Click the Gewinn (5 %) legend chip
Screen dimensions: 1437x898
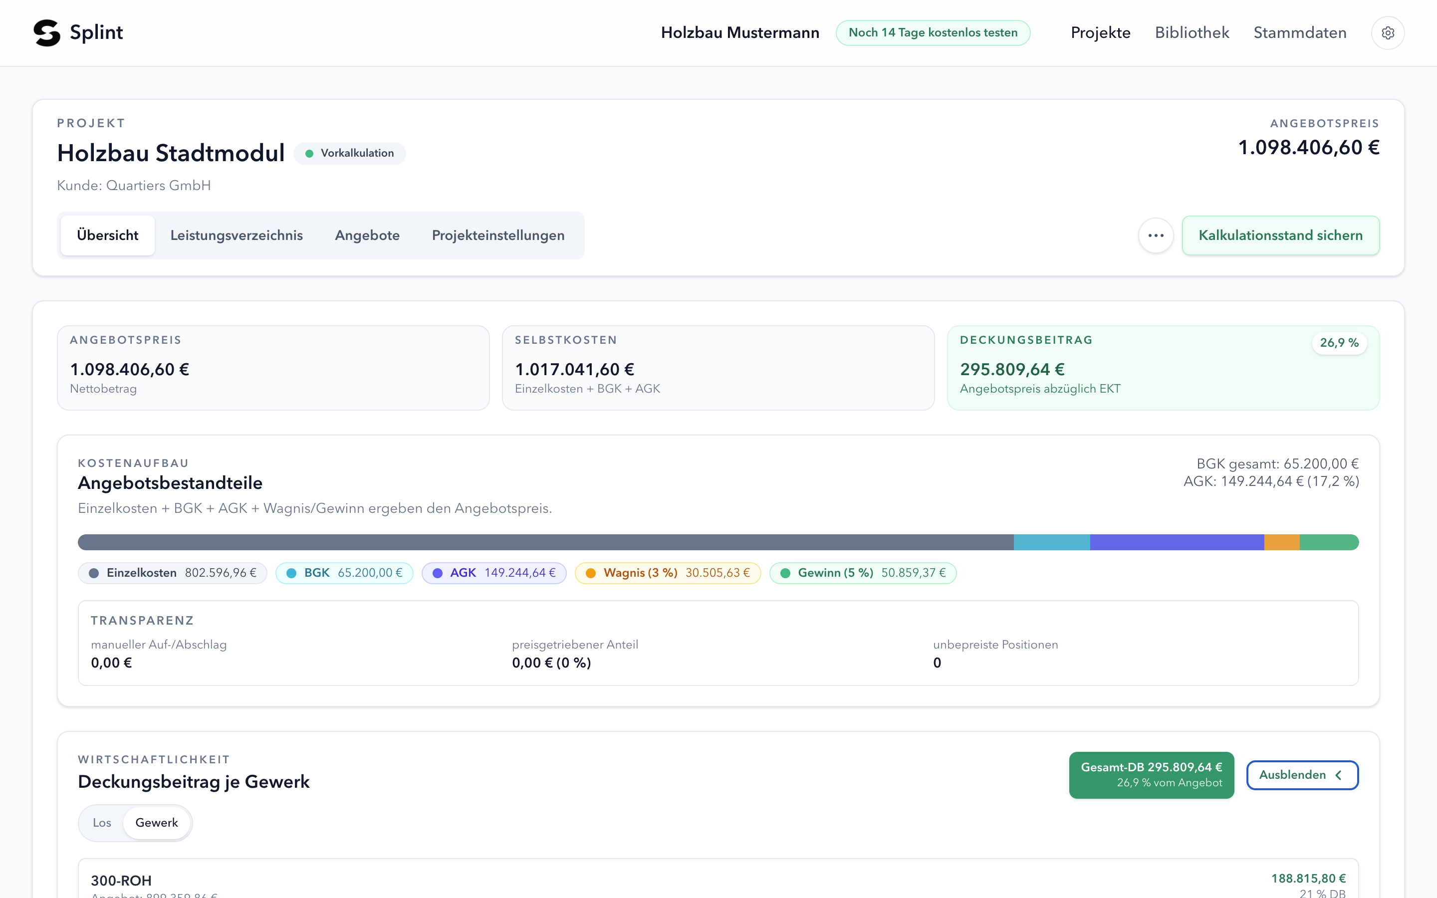click(863, 573)
